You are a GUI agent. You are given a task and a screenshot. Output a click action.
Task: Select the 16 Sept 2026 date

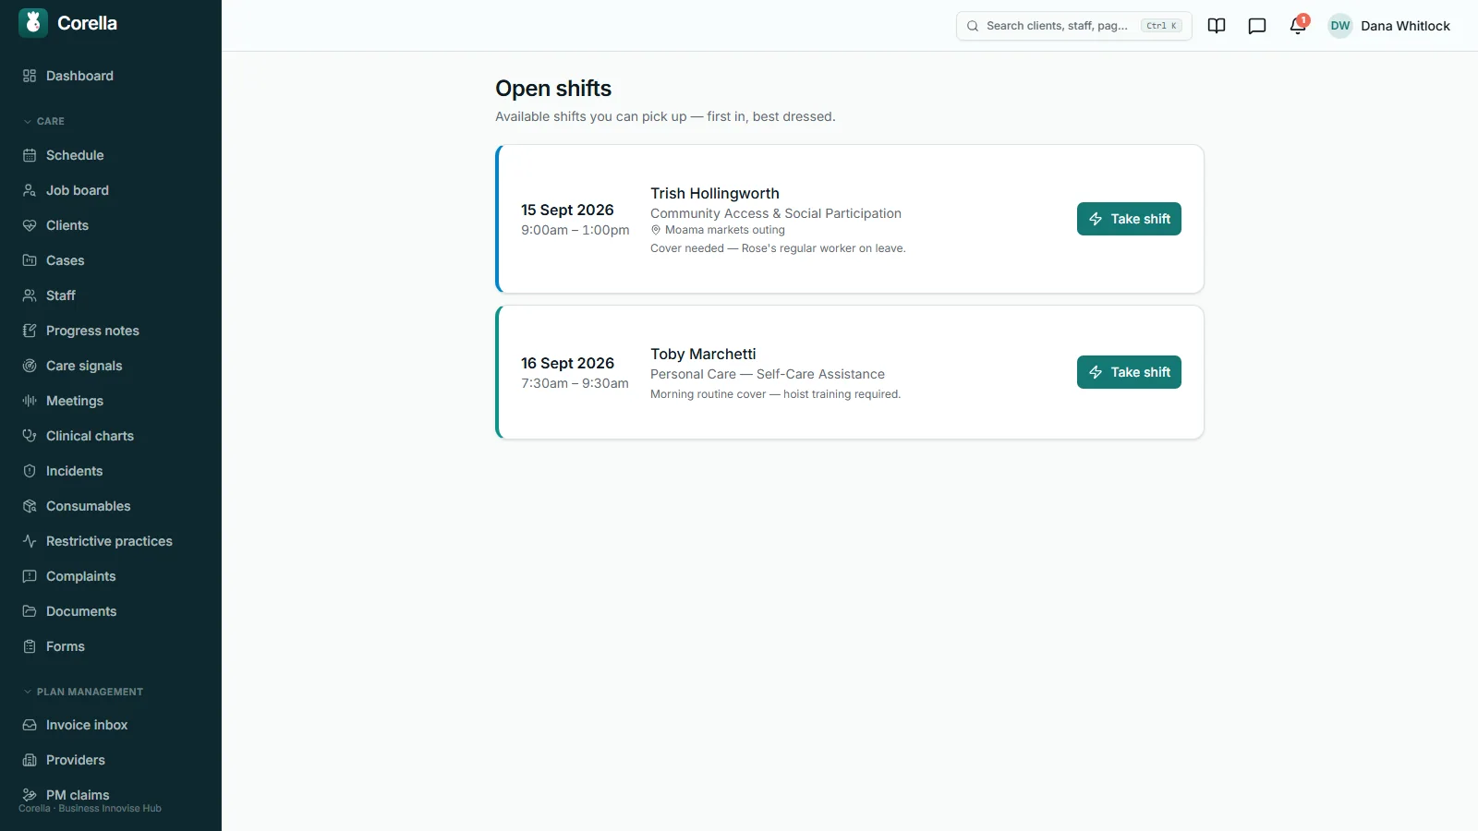pyautogui.click(x=567, y=363)
